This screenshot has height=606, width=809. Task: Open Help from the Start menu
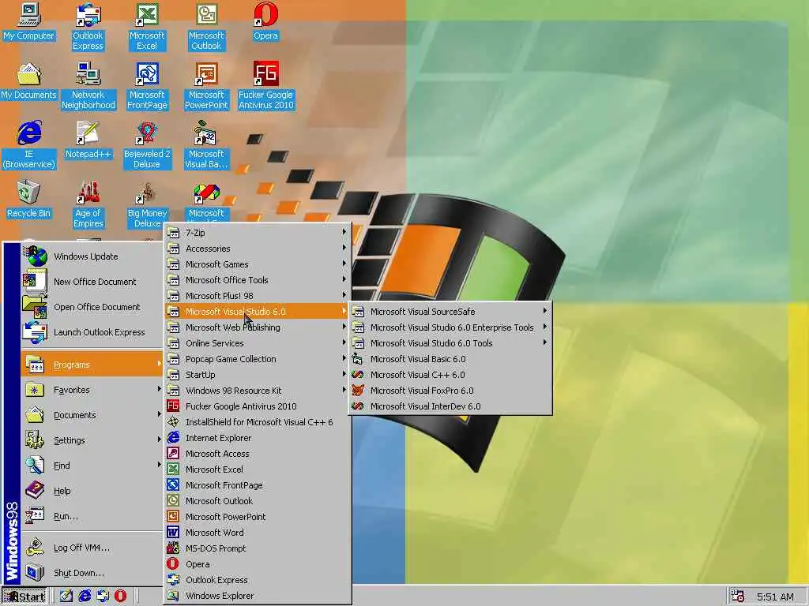[92, 491]
